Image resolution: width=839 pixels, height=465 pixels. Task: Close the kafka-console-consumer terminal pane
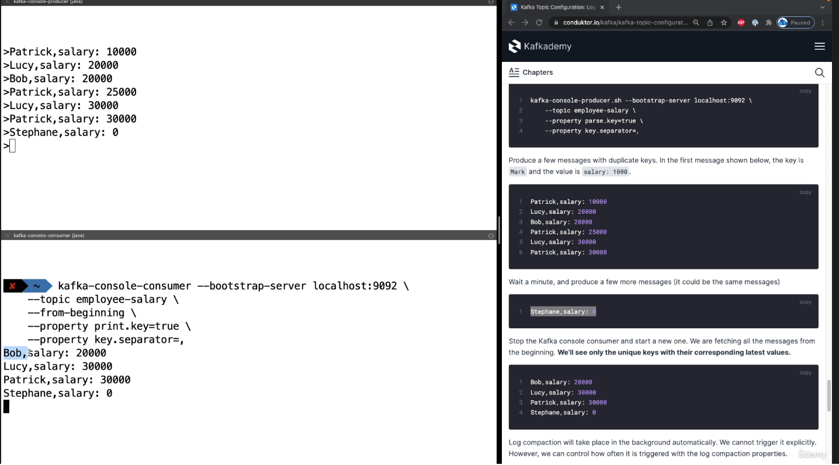[x=7, y=235]
